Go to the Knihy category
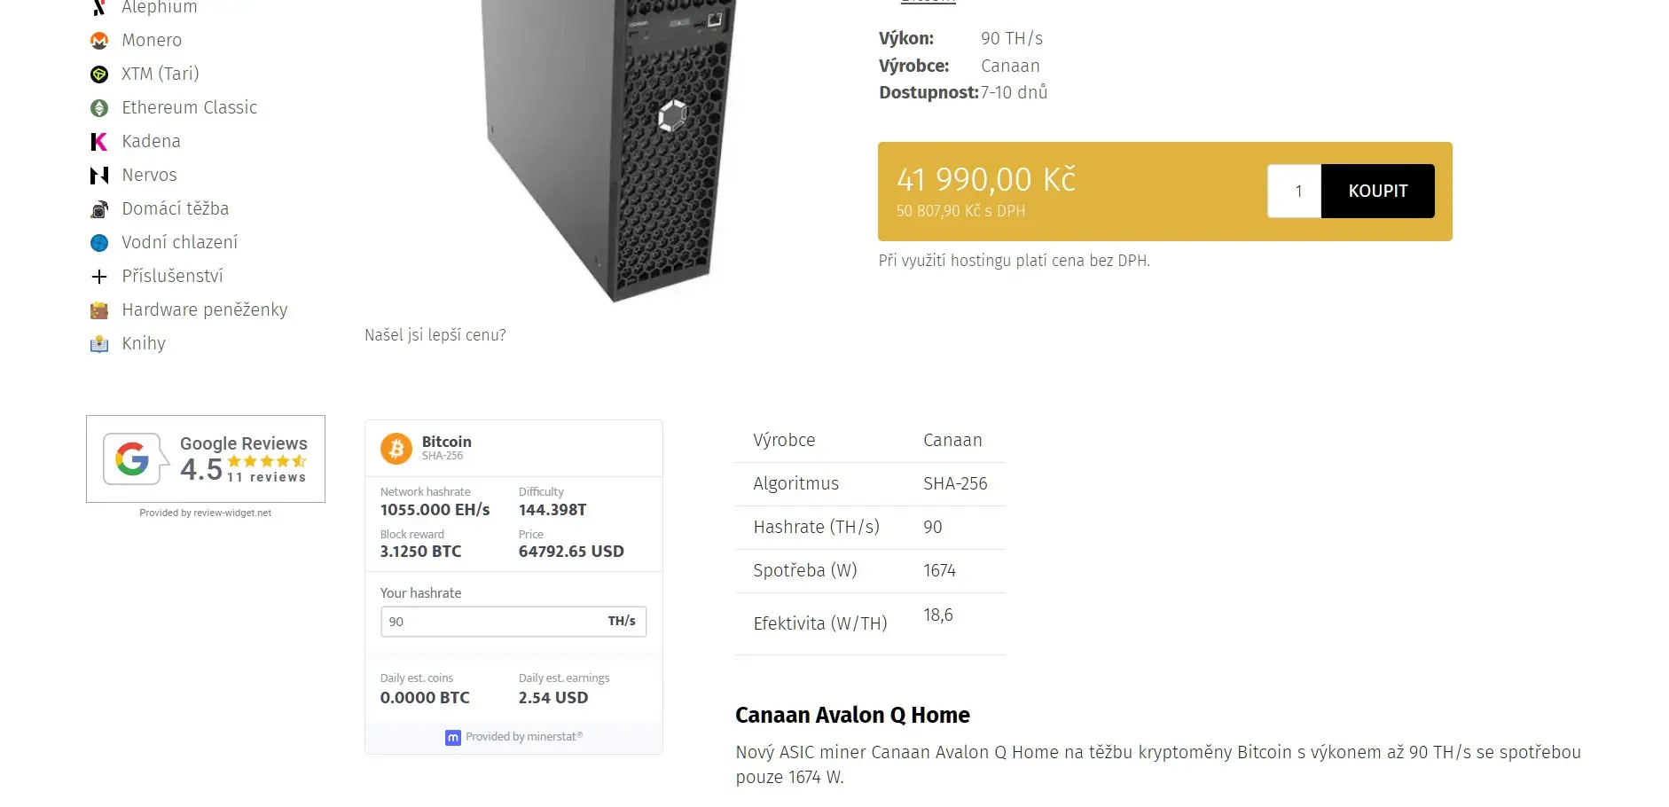Viewport: 1669px width, 807px height. pyautogui.click(x=144, y=344)
